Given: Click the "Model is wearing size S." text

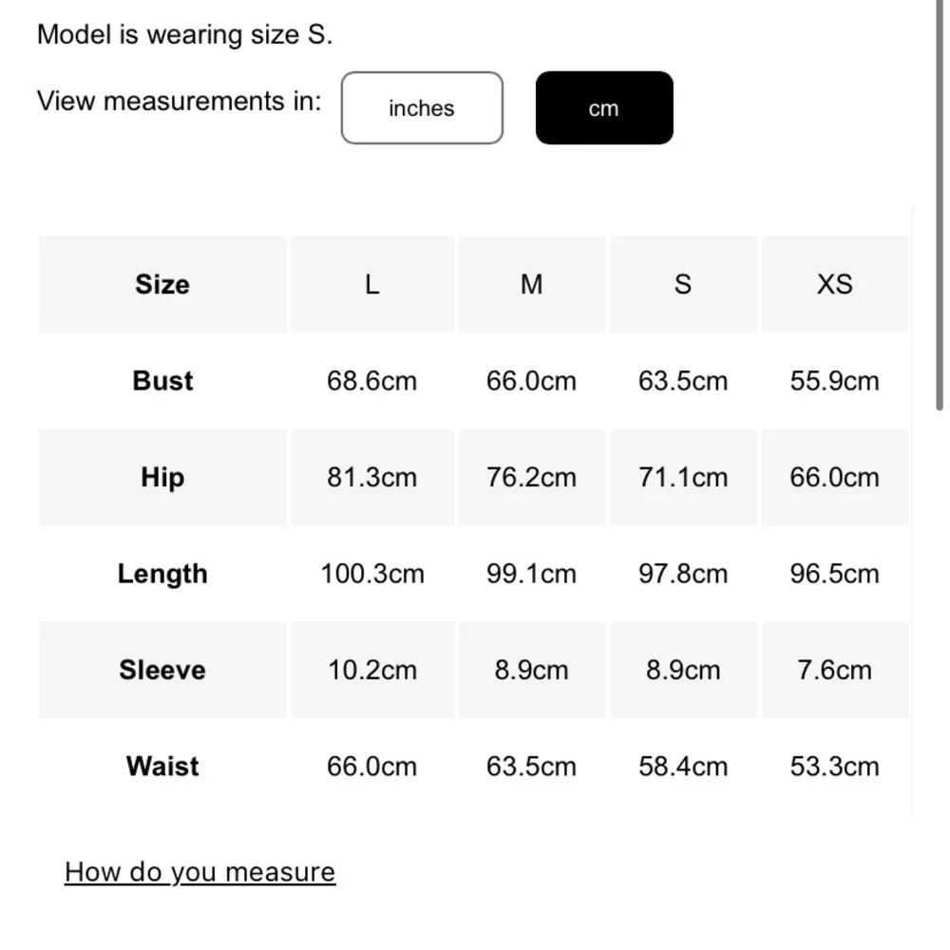Looking at the screenshot, I should click(x=184, y=35).
